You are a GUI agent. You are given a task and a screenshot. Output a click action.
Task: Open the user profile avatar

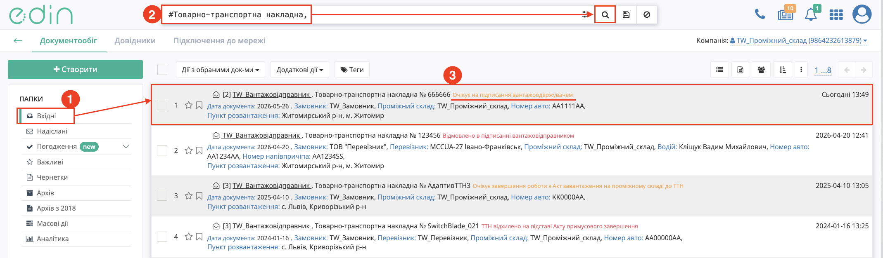click(x=862, y=14)
